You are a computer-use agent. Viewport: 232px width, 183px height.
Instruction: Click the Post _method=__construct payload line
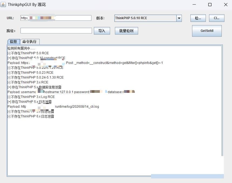85,63
